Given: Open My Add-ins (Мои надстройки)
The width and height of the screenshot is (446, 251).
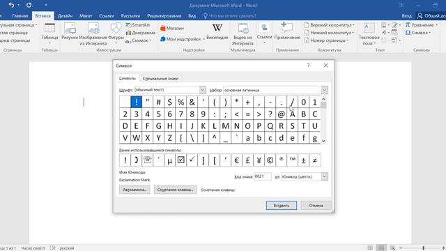Looking at the screenshot, I should pos(183,39).
